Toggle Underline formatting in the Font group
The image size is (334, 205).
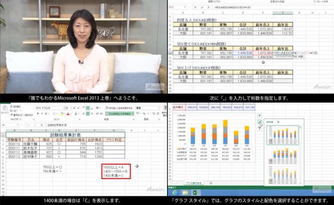(46, 114)
